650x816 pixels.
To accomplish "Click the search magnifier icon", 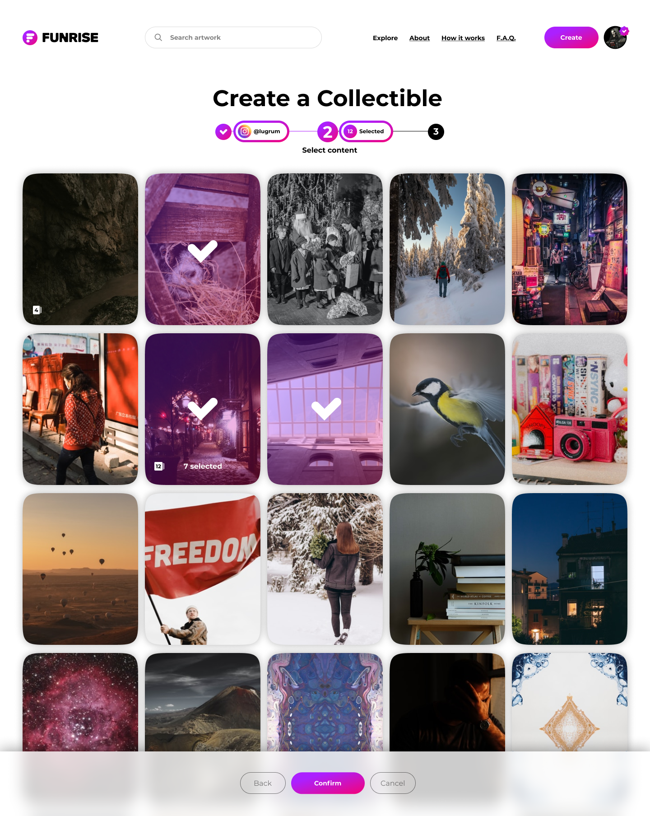I will 158,37.
